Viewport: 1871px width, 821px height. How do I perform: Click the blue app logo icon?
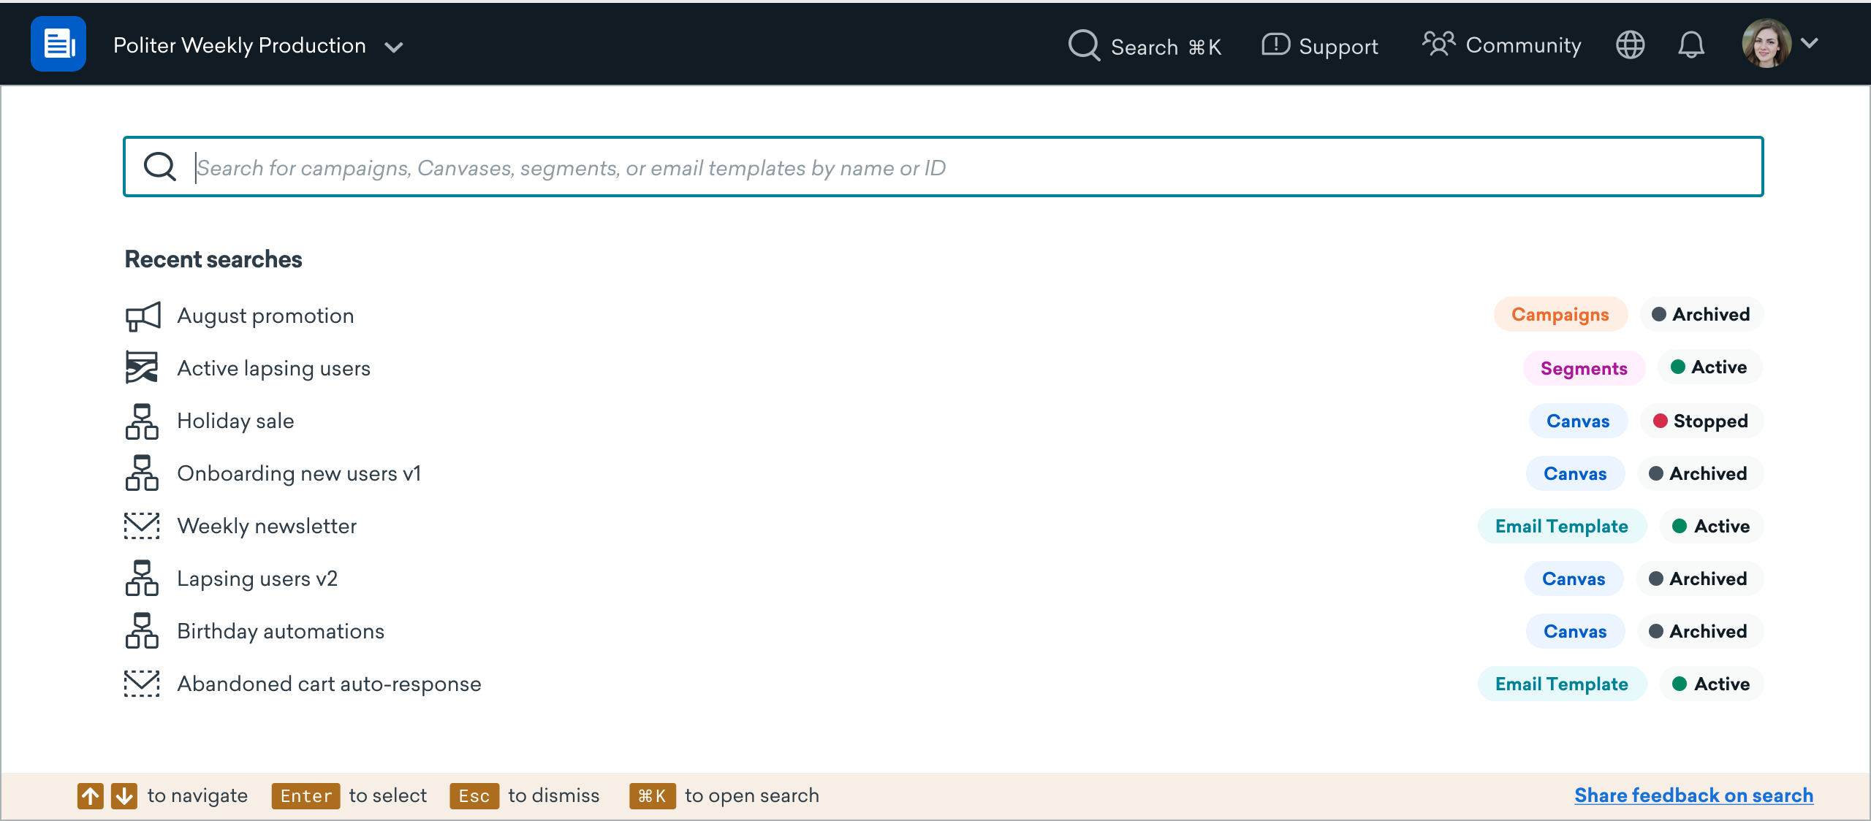58,44
